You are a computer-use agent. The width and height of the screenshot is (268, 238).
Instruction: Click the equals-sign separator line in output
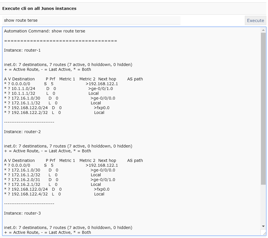coord(60,41)
